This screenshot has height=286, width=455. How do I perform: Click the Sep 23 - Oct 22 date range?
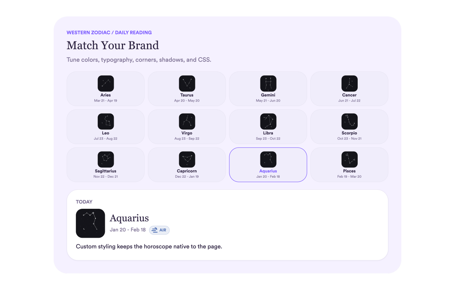pos(268,139)
